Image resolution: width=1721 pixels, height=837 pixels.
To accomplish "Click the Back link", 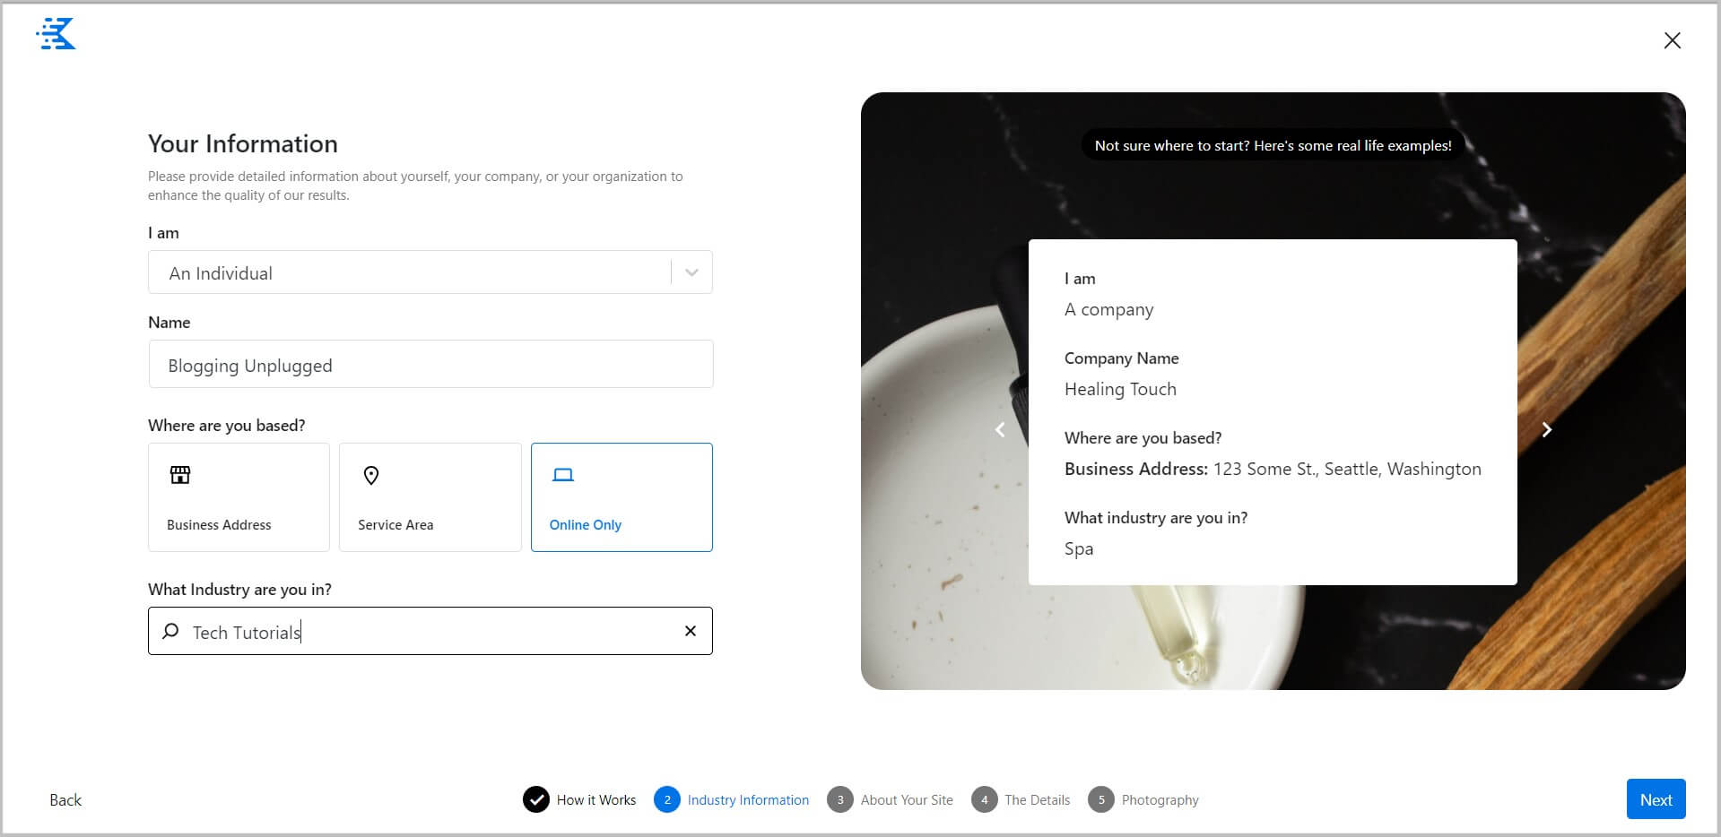I will pos(65,799).
